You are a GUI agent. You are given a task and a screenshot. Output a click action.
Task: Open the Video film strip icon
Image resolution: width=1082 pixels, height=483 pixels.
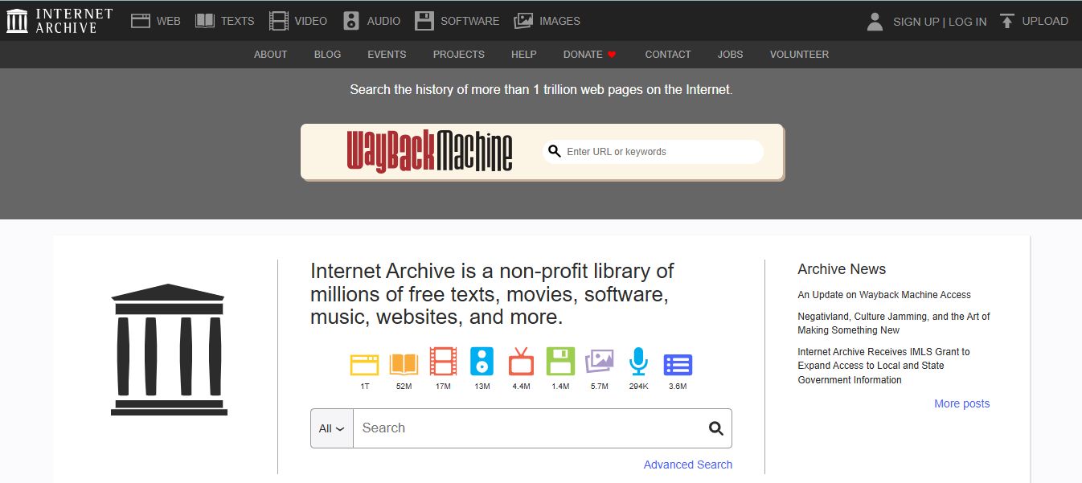pos(279,21)
